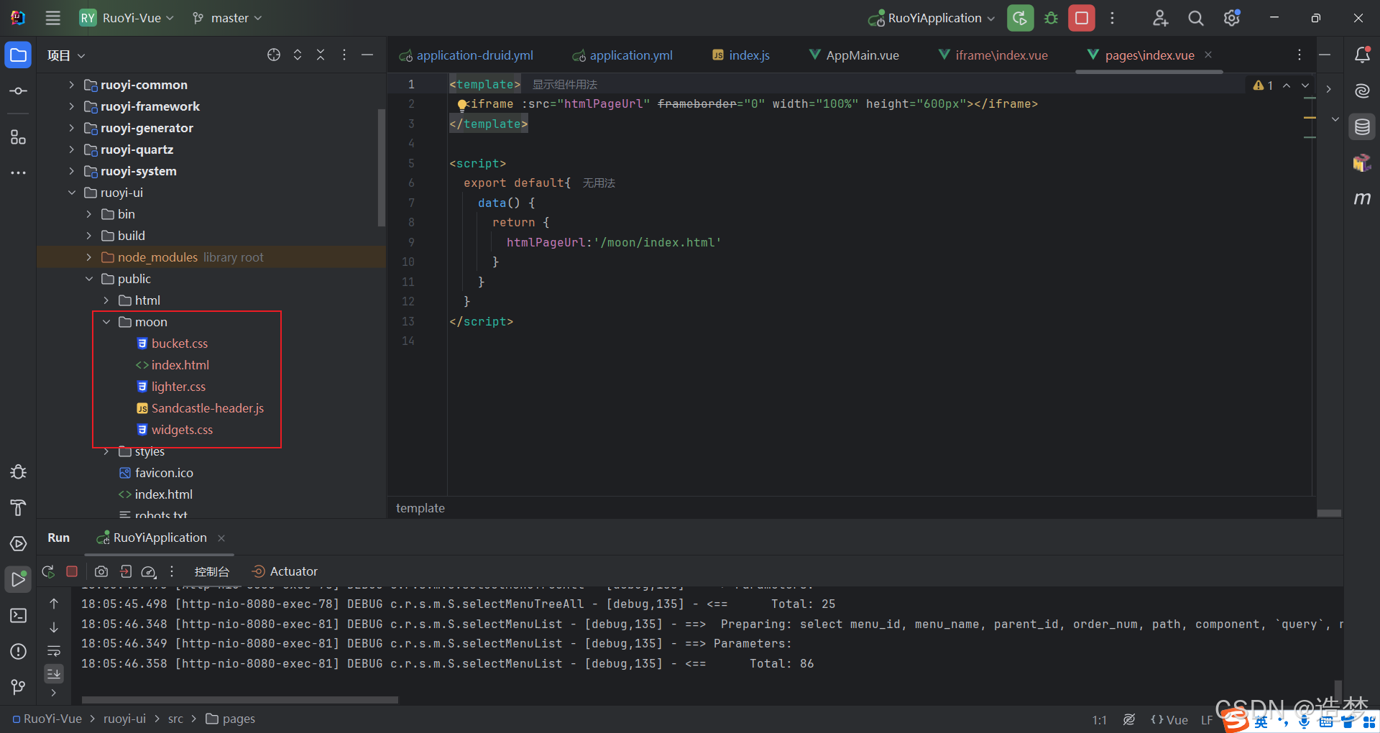
Task: Click the ruoyi-ui breadcrumb
Action: [x=124, y=719]
